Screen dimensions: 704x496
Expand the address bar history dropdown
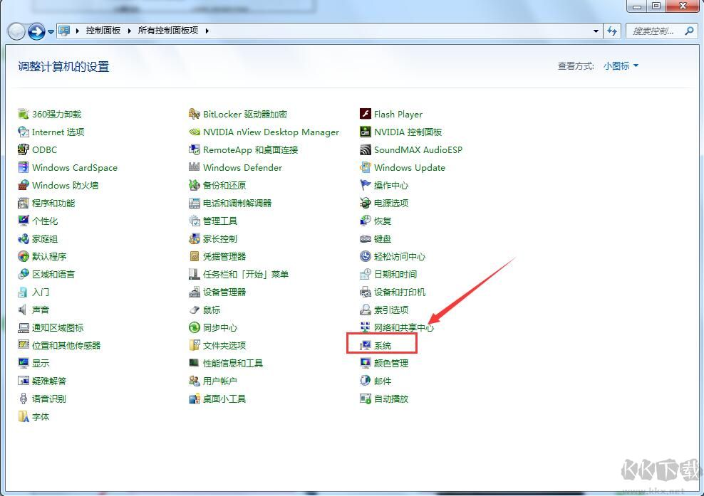click(x=596, y=31)
